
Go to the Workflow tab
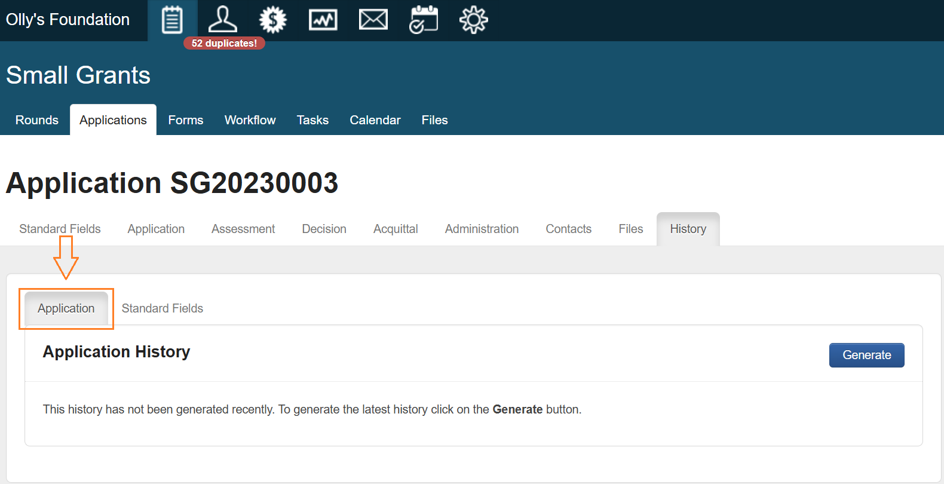250,120
